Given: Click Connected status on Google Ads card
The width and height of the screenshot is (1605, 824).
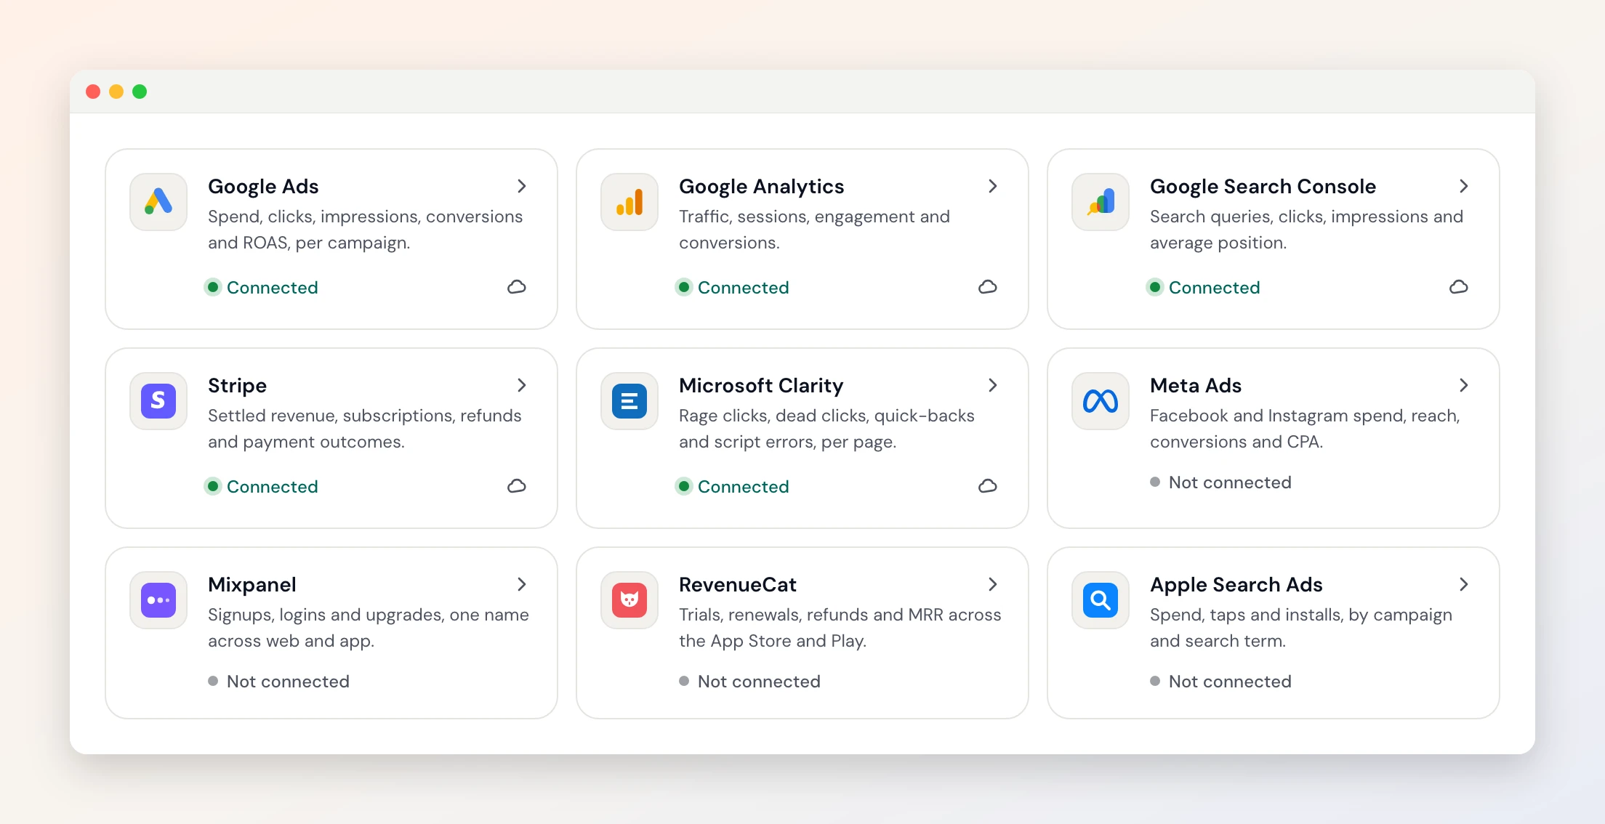Looking at the screenshot, I should 262,288.
